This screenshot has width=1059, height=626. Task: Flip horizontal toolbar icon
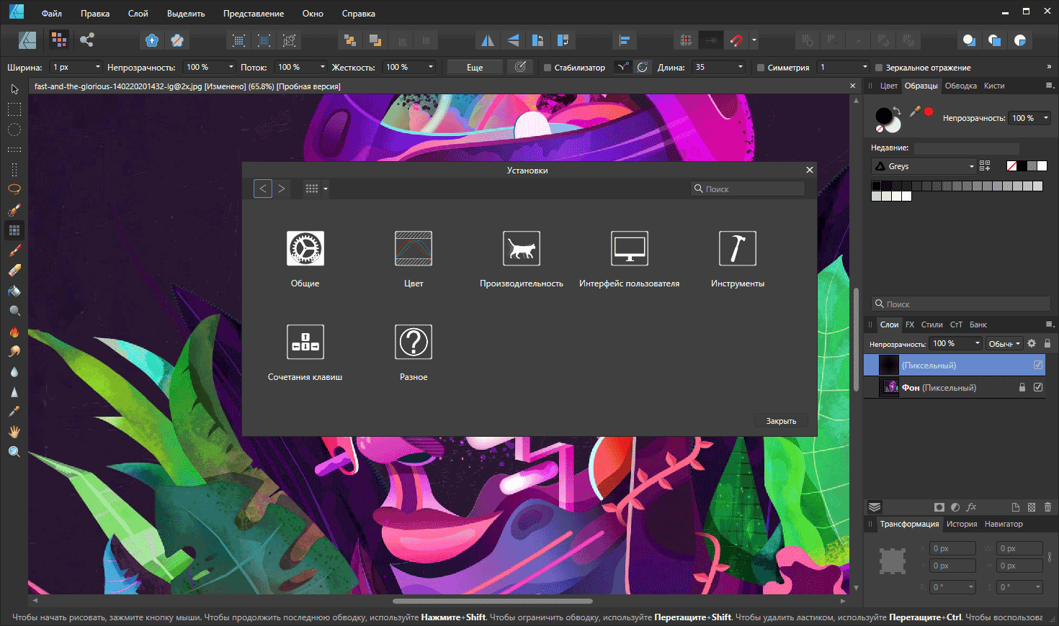tap(488, 40)
